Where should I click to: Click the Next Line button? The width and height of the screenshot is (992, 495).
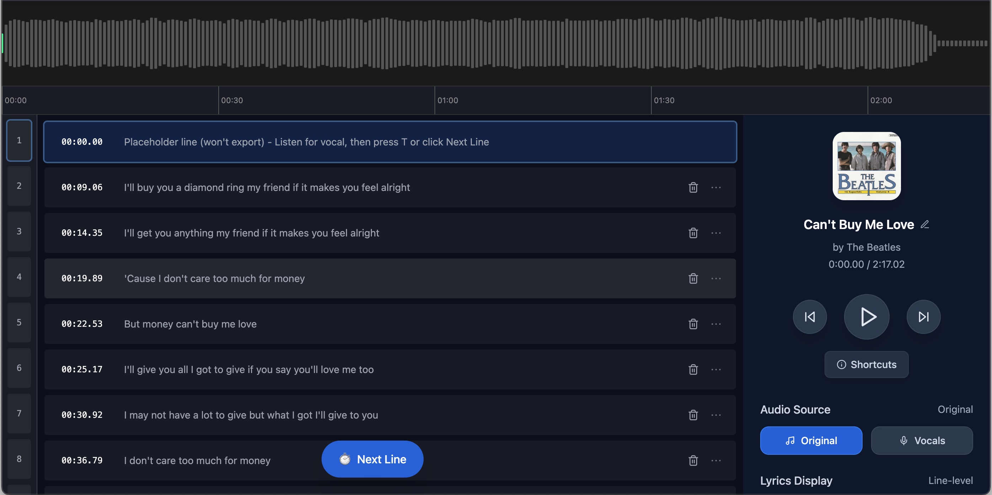click(x=372, y=459)
